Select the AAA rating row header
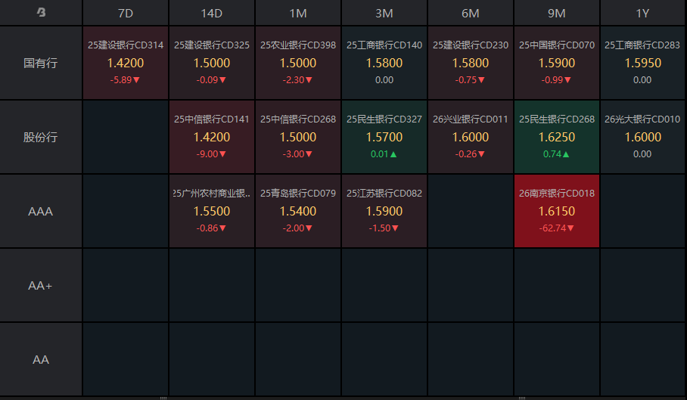Image resolution: width=687 pixels, height=400 pixels. pos(41,212)
